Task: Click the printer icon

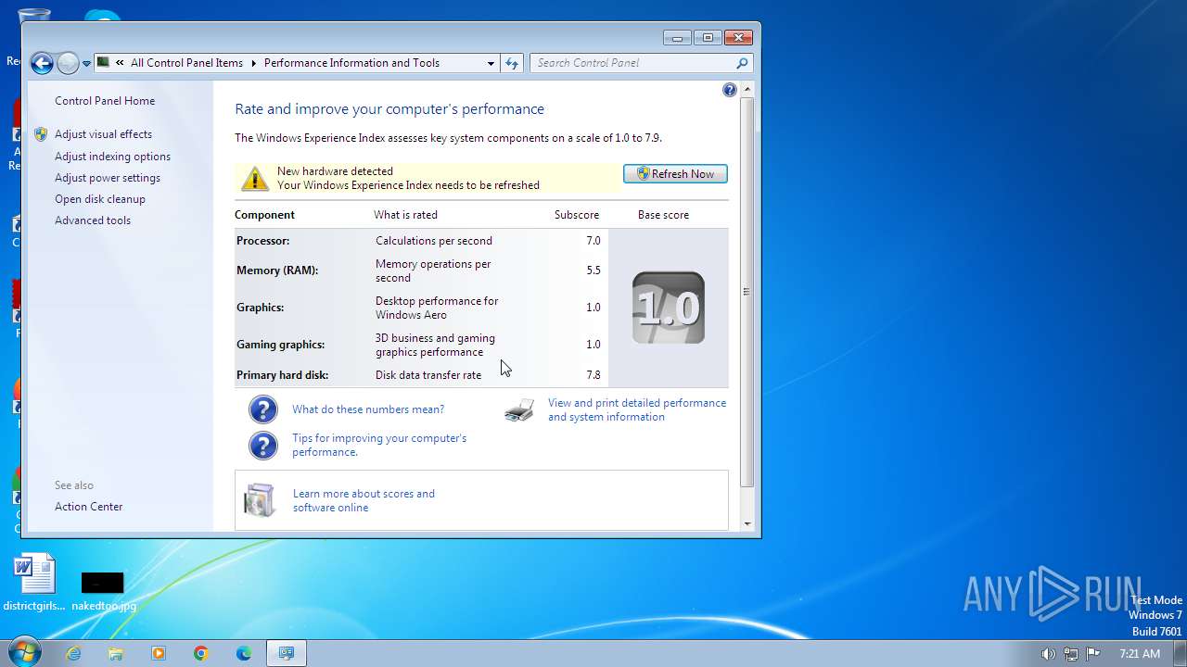Action: (x=519, y=410)
